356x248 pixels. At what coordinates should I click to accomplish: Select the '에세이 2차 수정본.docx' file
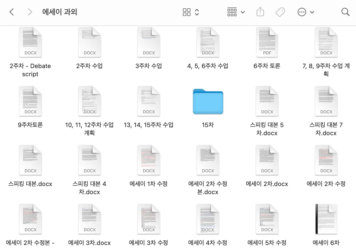pyautogui.click(x=208, y=160)
